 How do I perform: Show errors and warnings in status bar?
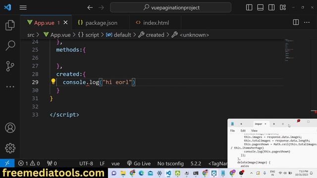pos(29,163)
